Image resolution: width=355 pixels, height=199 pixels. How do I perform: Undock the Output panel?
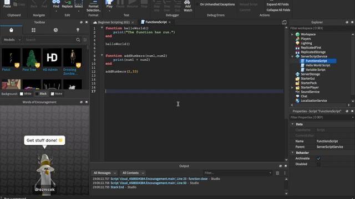point(280,166)
